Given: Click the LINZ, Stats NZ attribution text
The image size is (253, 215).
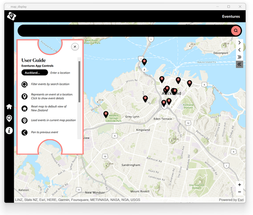Looking at the screenshot, I should 77,200.
